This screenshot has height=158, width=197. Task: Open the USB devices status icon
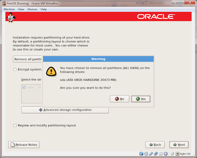pyautogui.click(x=151, y=154)
